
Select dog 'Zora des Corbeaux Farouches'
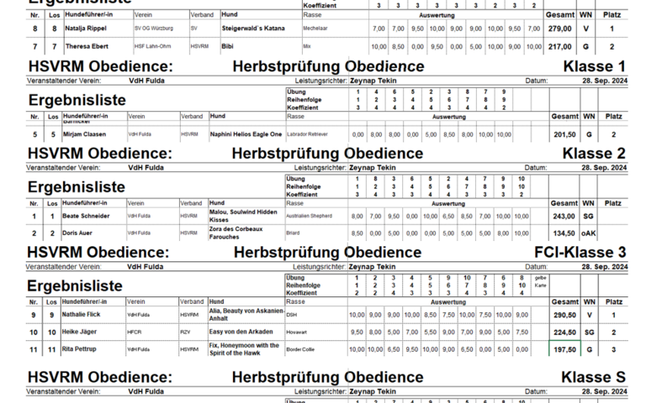236,233
